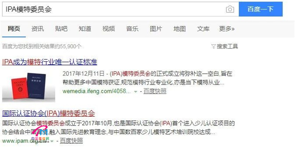Click the certificate booklets thumbnail
This screenshot has height=148, width=295.
[29, 86]
